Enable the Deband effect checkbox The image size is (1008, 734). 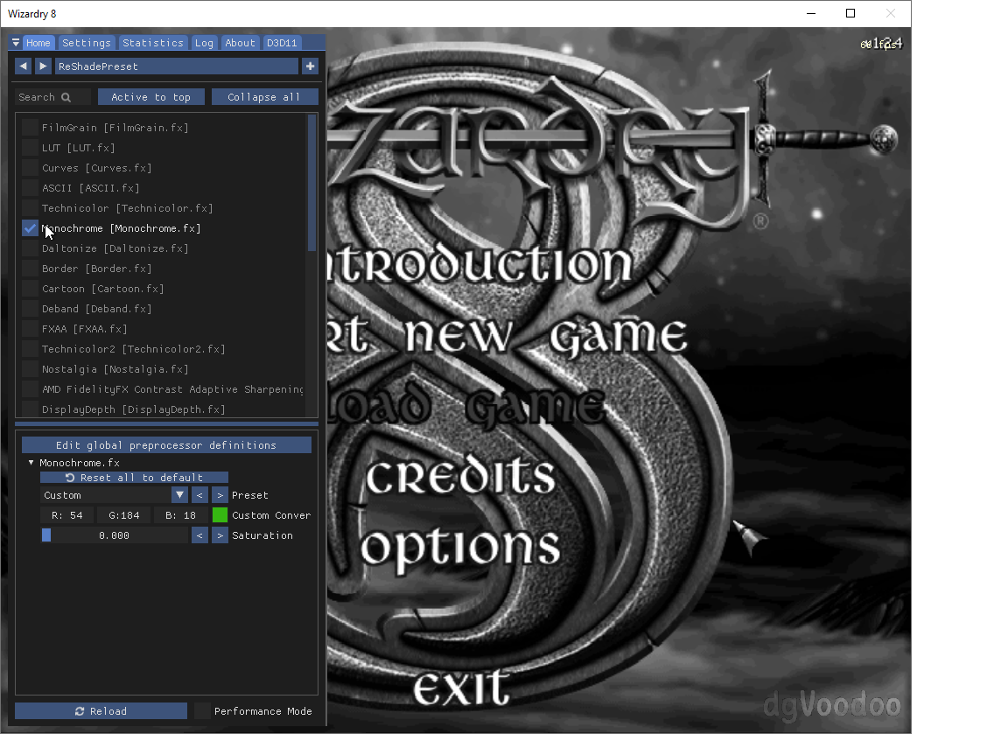click(30, 309)
